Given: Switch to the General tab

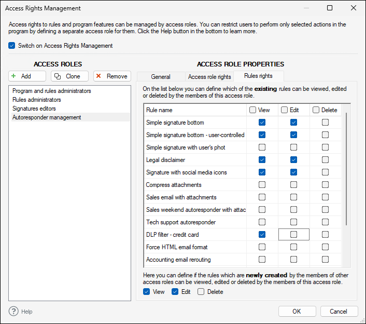Looking at the screenshot, I should (161, 77).
